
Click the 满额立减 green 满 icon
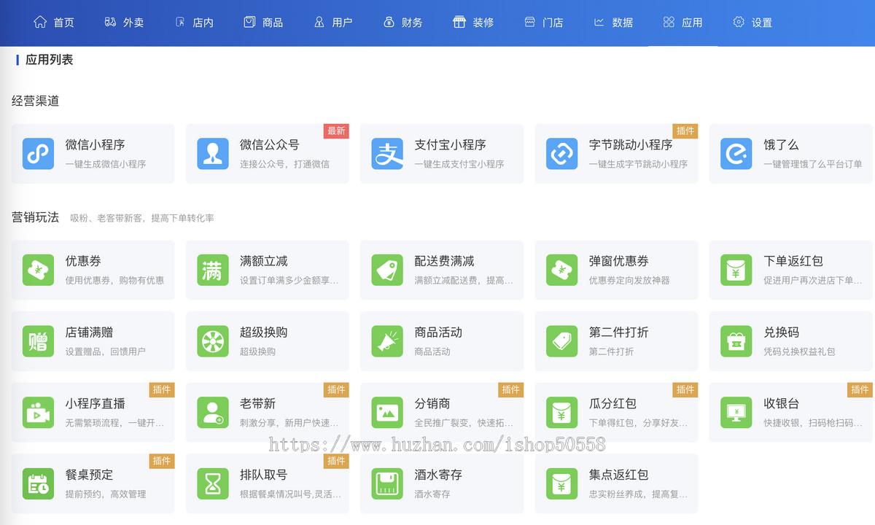click(x=213, y=270)
